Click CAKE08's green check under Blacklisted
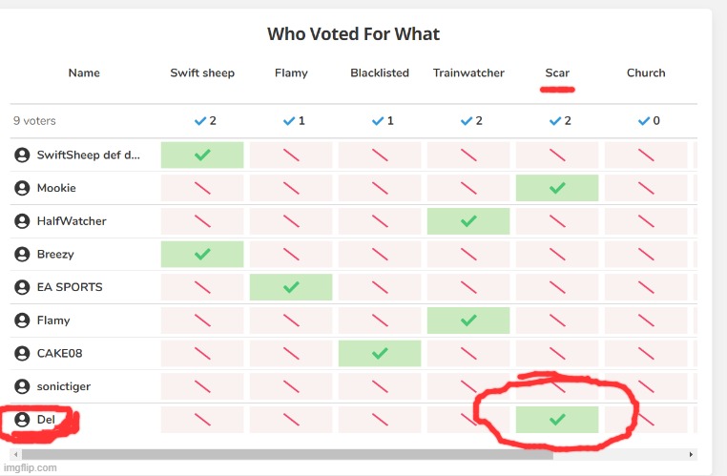Screen dimensions: 727x476 [x=380, y=353]
